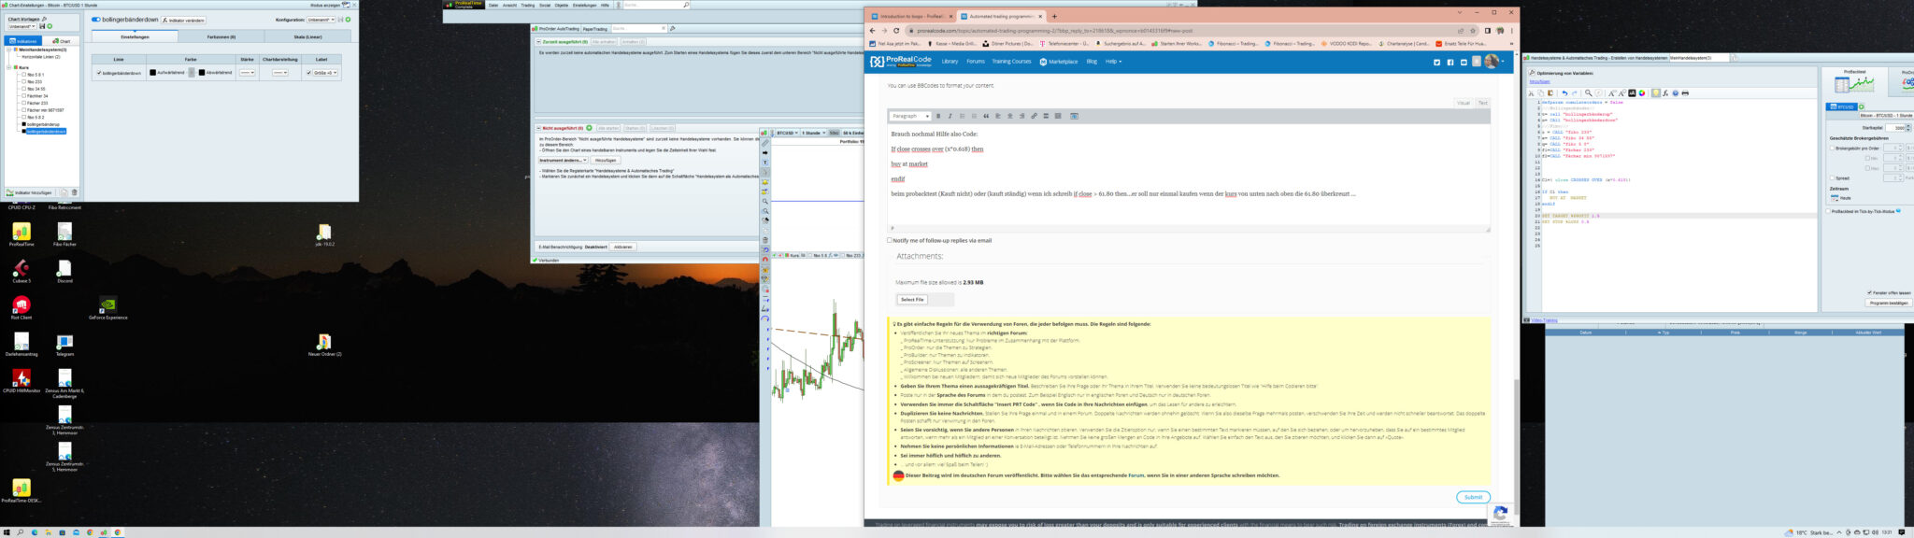
Task: Open the color wheel in code editor toolbar
Action: [1643, 93]
